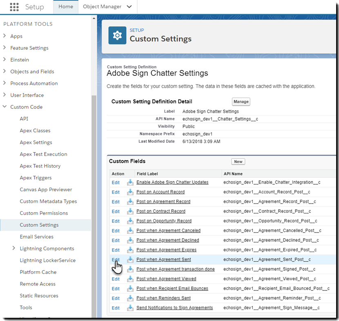339x321 pixels.
Task: Select the Object Manager tab
Action: [102, 7]
